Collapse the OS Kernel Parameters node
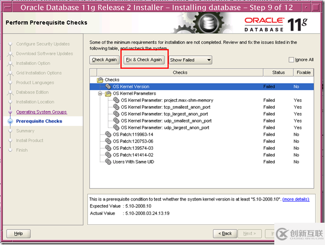The image size is (325, 245). [x=100, y=94]
